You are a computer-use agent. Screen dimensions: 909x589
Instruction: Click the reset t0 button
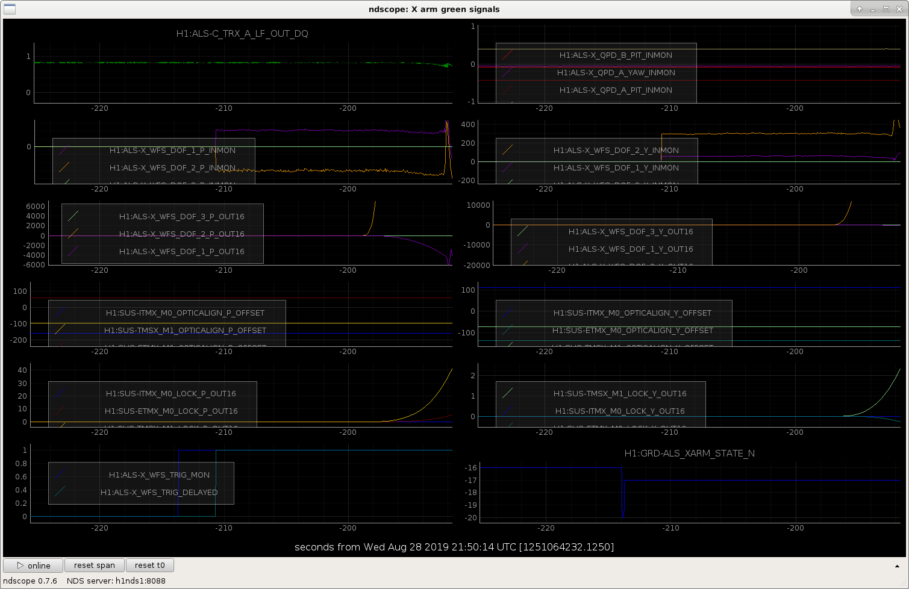(x=150, y=566)
